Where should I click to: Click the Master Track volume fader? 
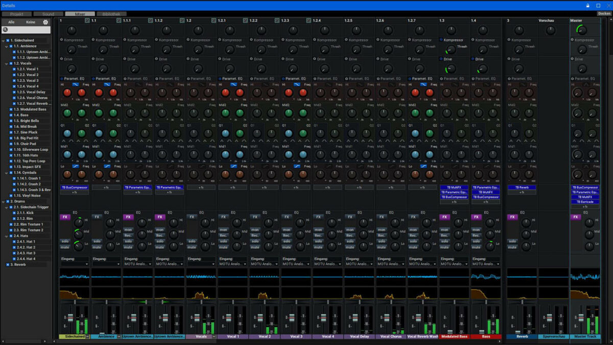[x=581, y=317]
